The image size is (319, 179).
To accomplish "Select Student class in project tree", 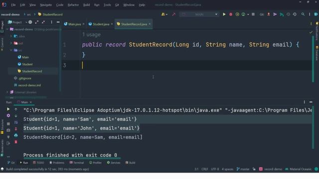I will 27,64.
